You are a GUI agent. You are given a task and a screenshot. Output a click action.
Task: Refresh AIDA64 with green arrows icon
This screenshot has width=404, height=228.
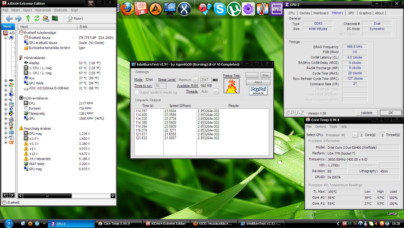coord(37,18)
